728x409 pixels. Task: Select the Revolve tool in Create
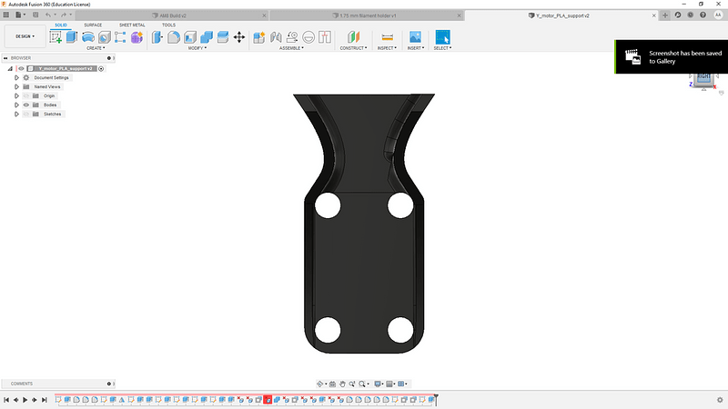tap(87, 37)
